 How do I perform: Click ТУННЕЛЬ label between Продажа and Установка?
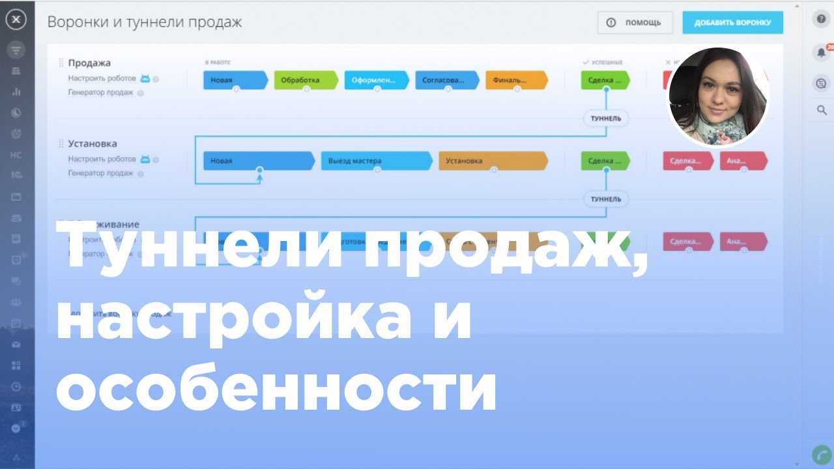click(606, 119)
